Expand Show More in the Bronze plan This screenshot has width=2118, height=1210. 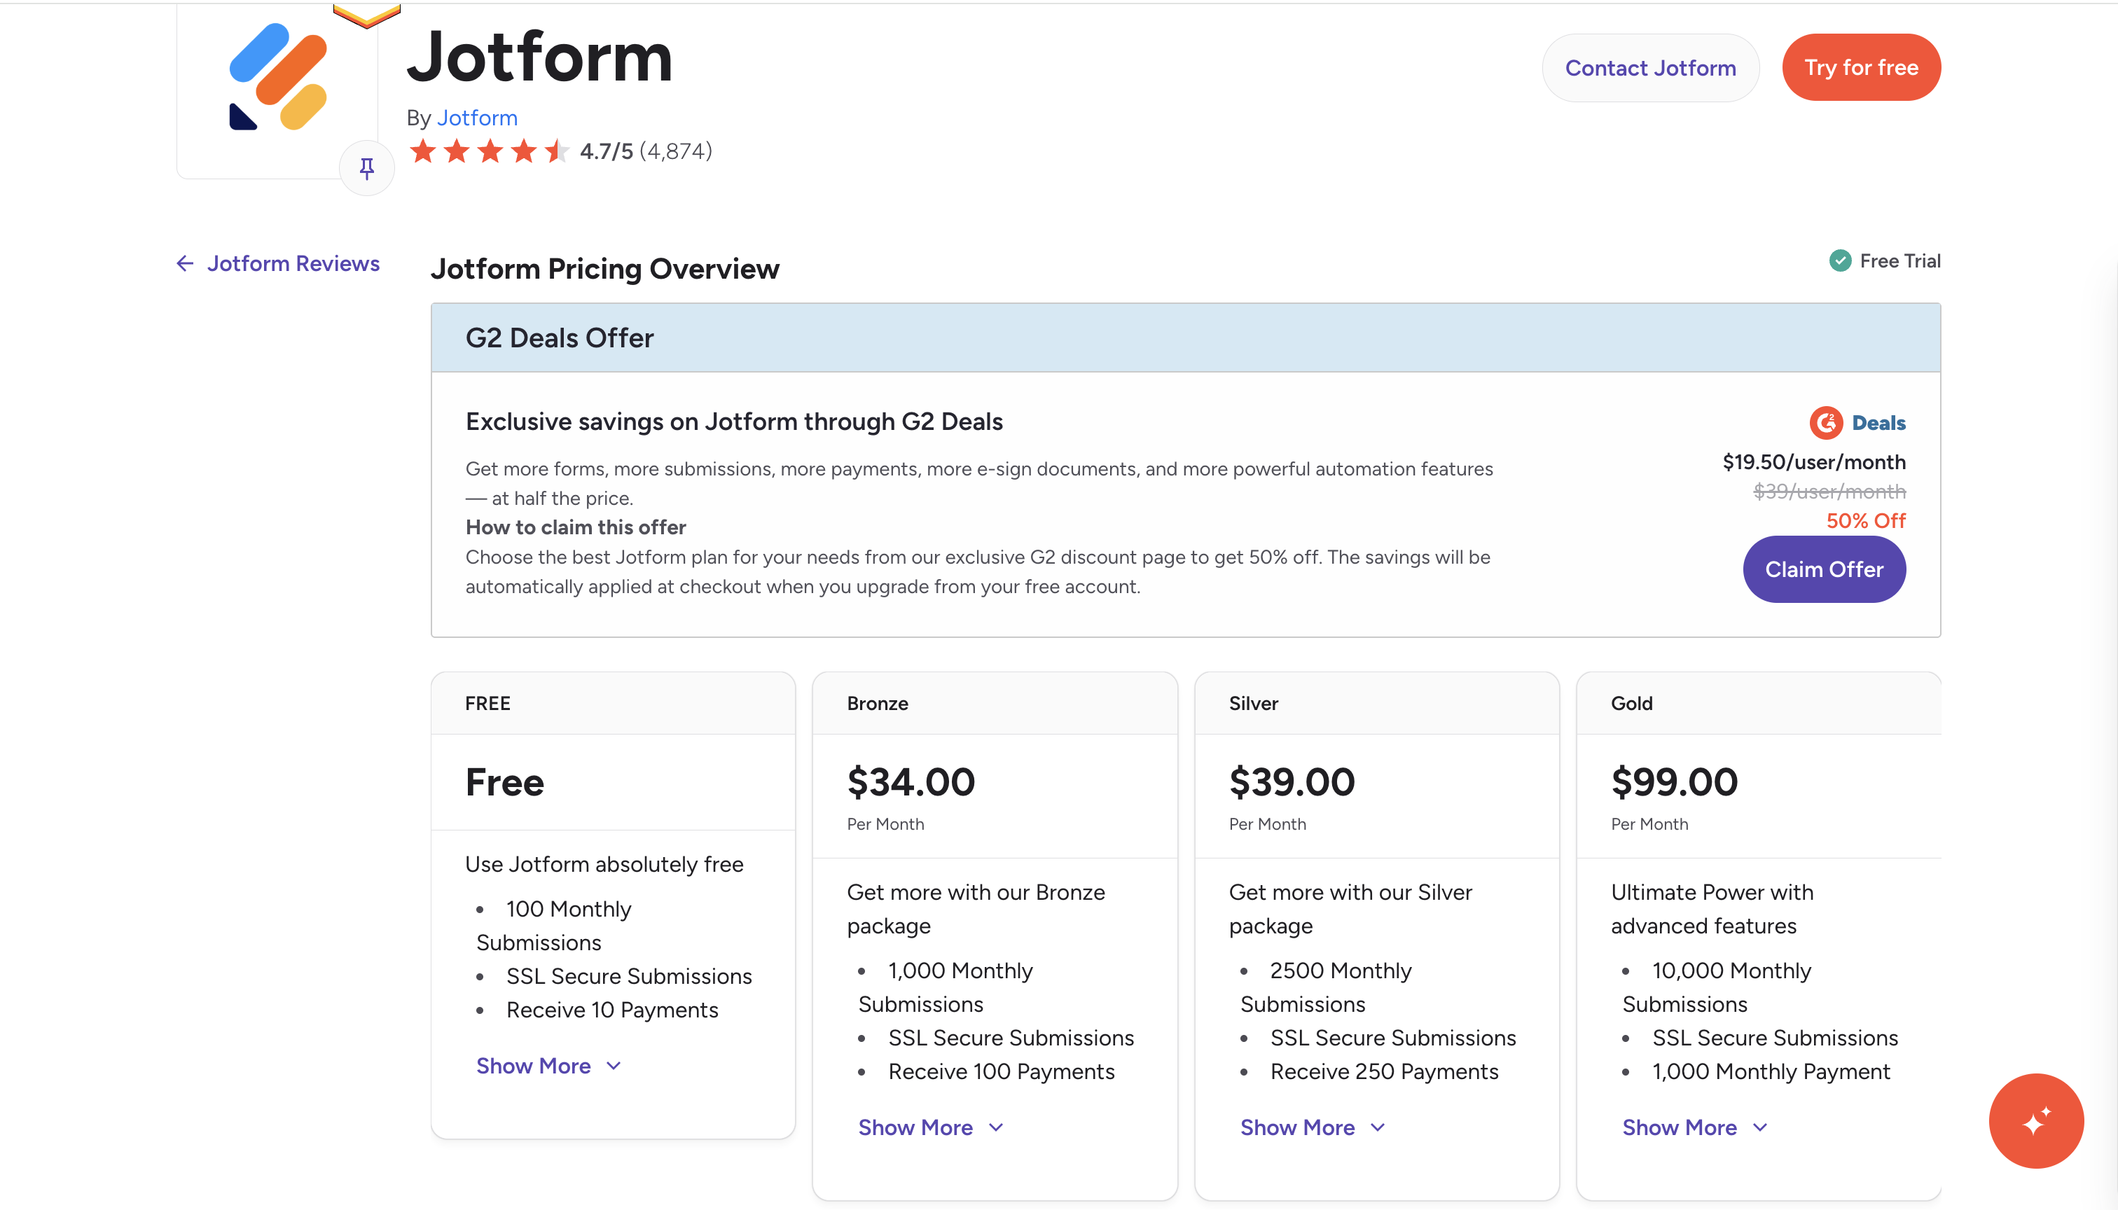[x=930, y=1127]
